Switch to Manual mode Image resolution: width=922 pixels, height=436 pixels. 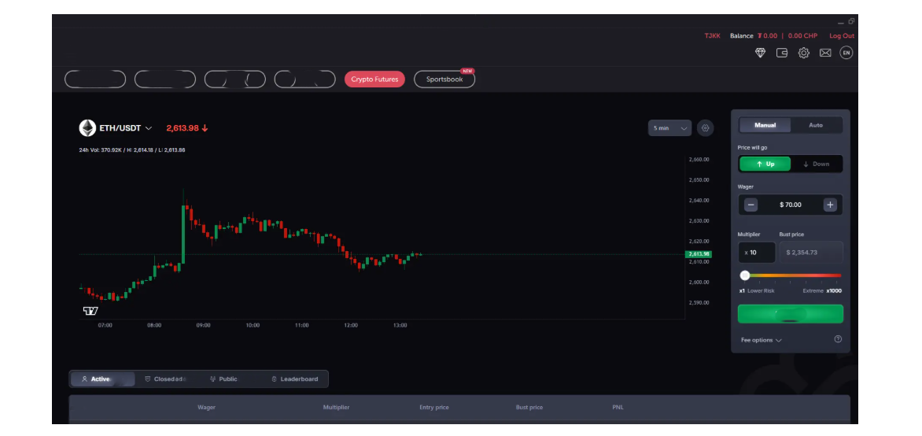tap(765, 125)
